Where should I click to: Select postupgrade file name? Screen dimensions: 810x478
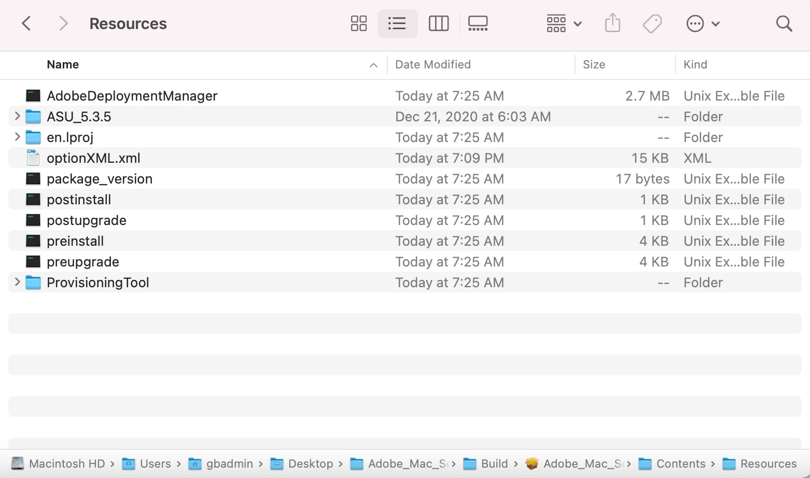click(87, 220)
